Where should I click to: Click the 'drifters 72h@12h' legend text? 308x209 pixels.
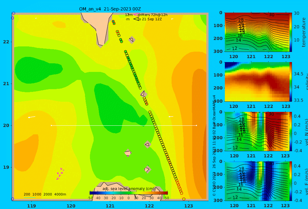(x=153, y=15)
